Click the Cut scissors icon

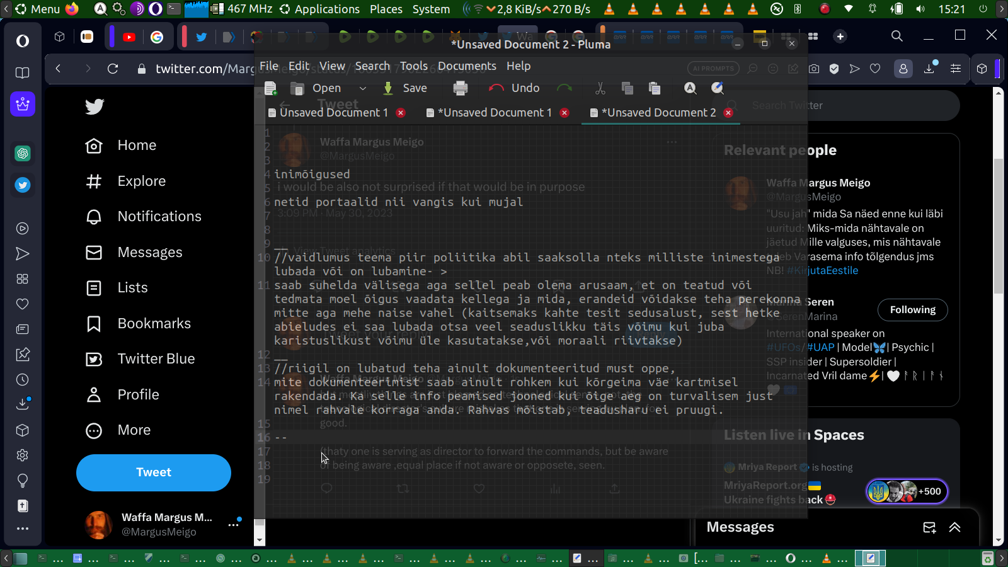[600, 88]
